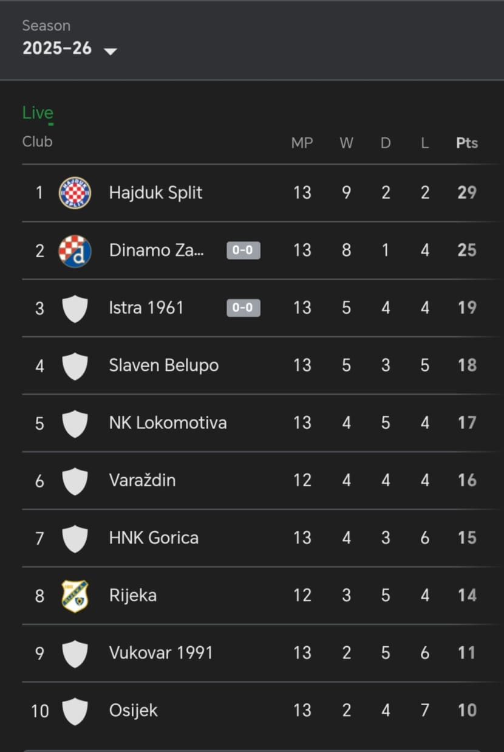Click the Pts column header
The width and height of the screenshot is (504, 752).
(x=467, y=143)
